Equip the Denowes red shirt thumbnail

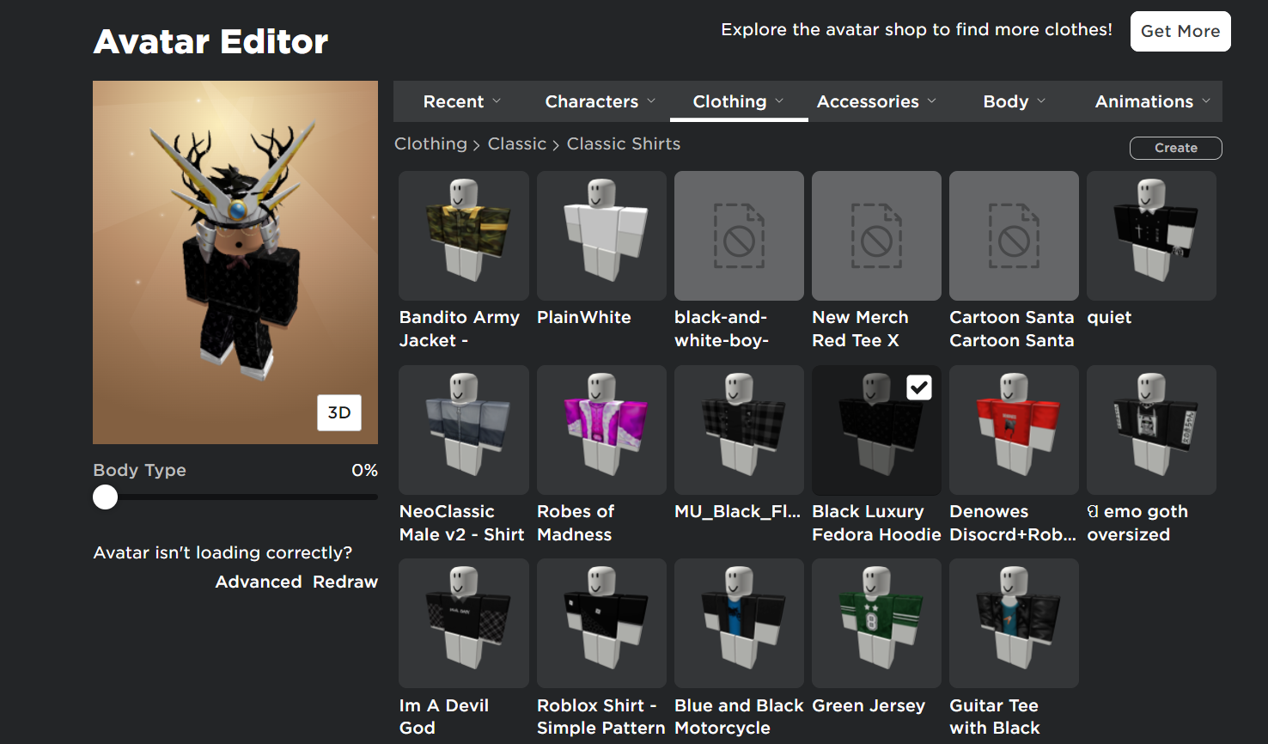[x=1014, y=430]
